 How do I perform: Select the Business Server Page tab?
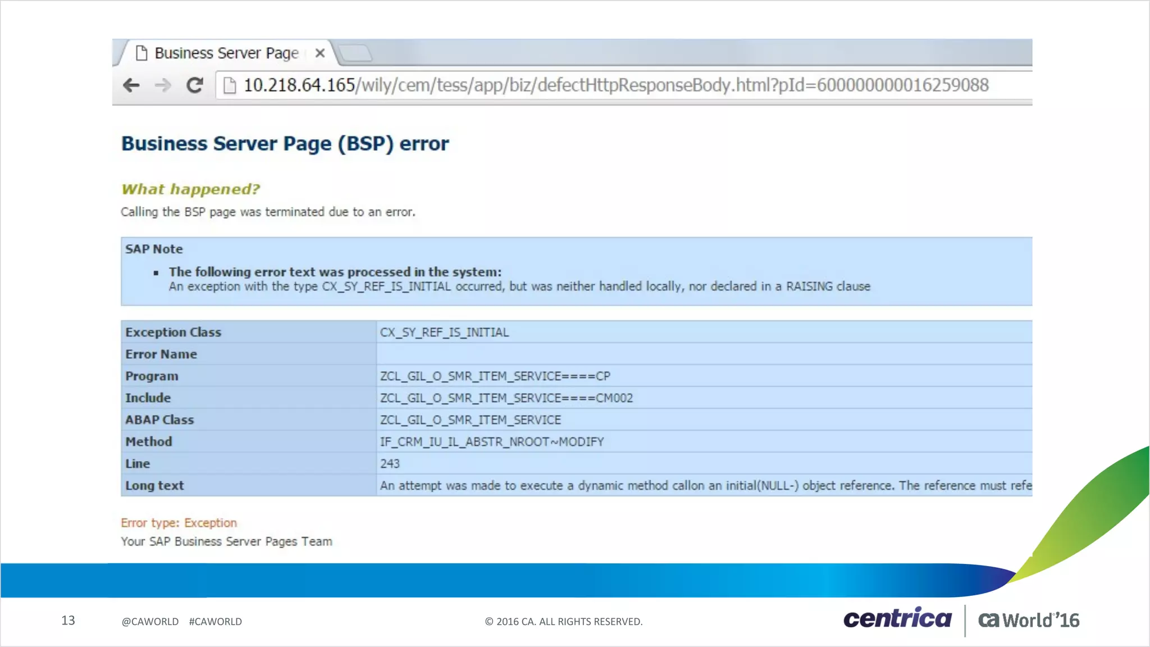point(226,53)
